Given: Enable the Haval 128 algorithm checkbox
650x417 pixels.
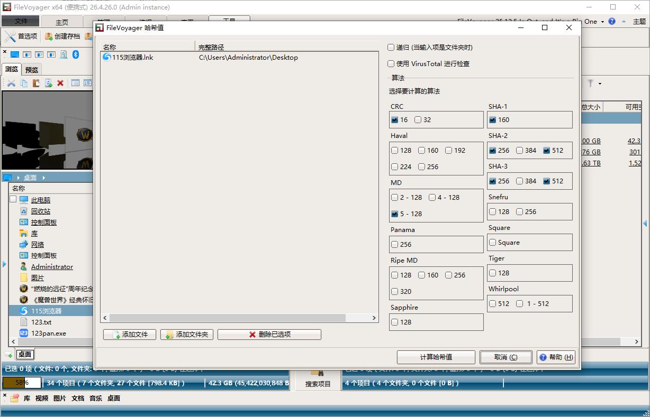Looking at the screenshot, I should pos(394,150).
